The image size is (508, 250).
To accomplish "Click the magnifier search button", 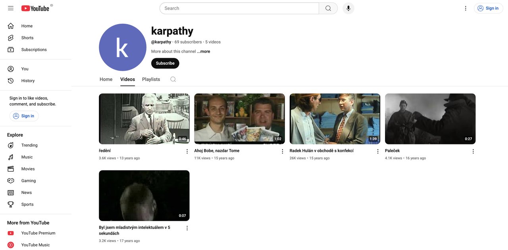I will click(328, 8).
